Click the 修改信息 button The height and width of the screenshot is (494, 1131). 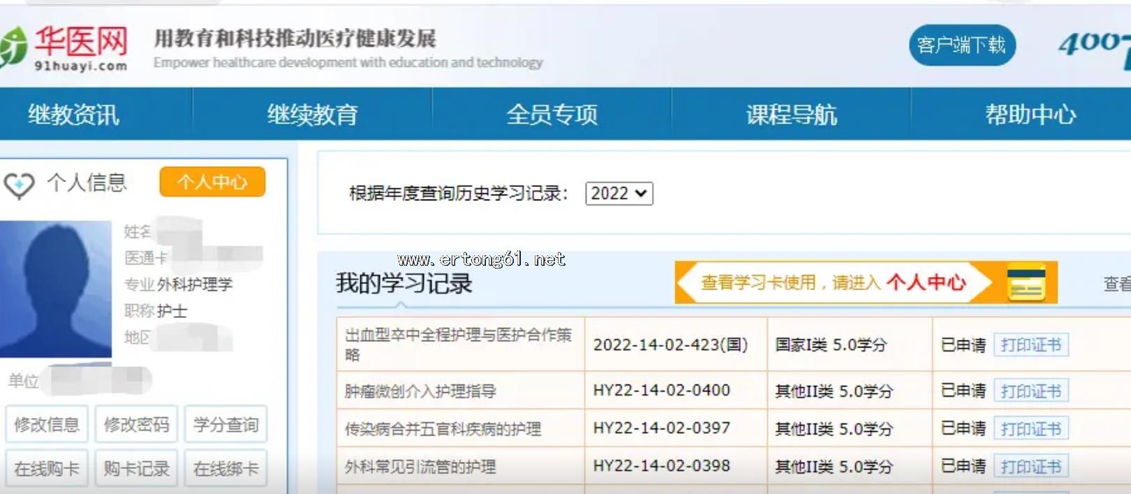tap(47, 424)
